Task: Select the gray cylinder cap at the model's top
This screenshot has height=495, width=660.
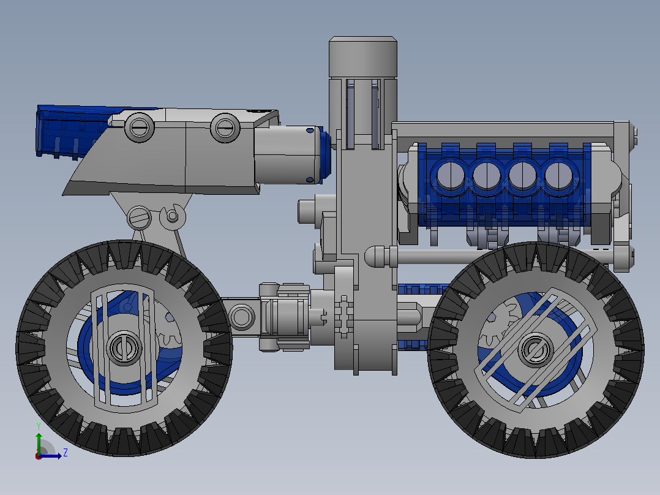Action: (363, 57)
